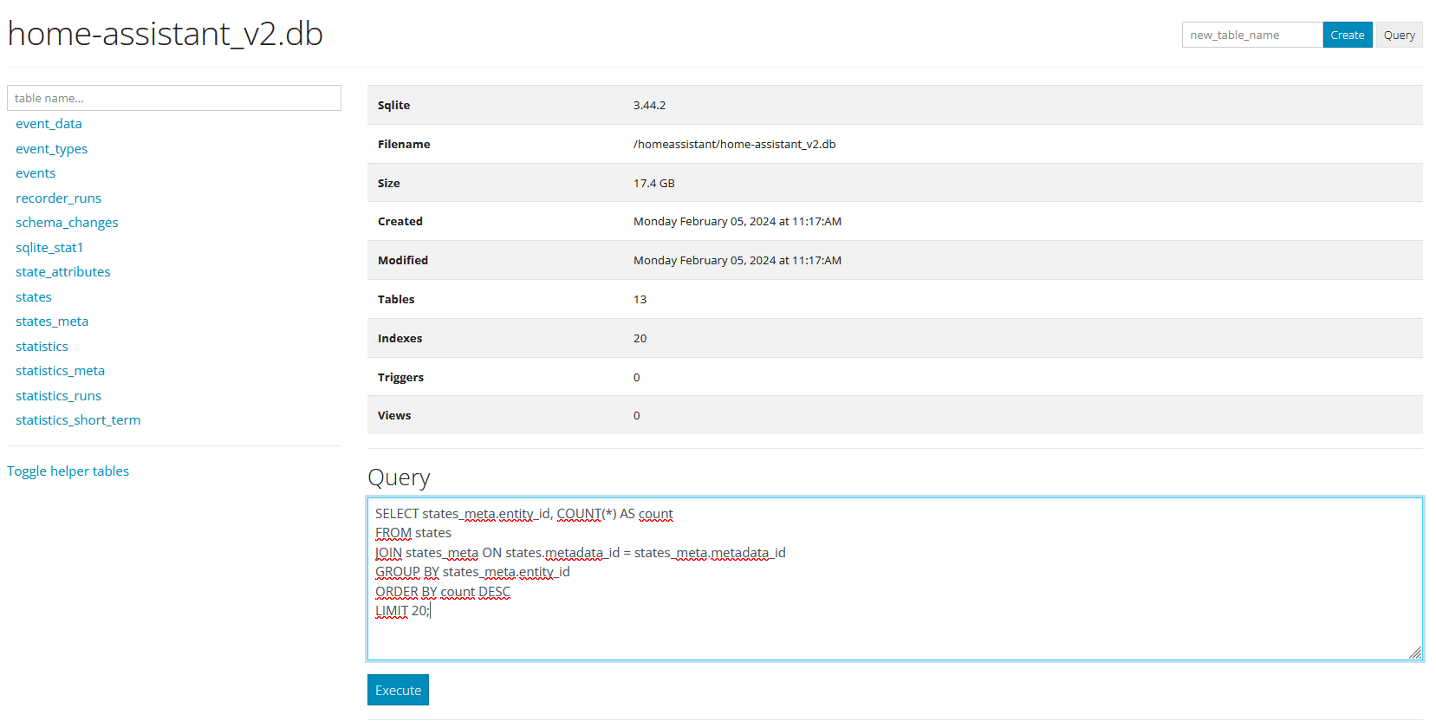This screenshot has width=1436, height=721.
Task: Open the Query button at top right
Action: pos(1399,35)
